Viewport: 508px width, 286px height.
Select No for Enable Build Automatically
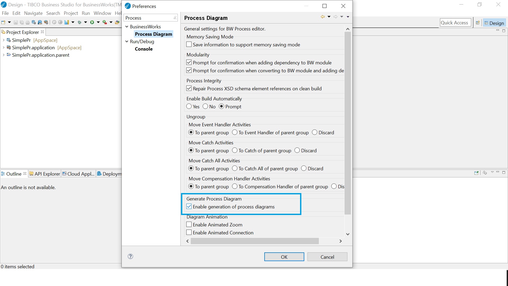(x=205, y=106)
